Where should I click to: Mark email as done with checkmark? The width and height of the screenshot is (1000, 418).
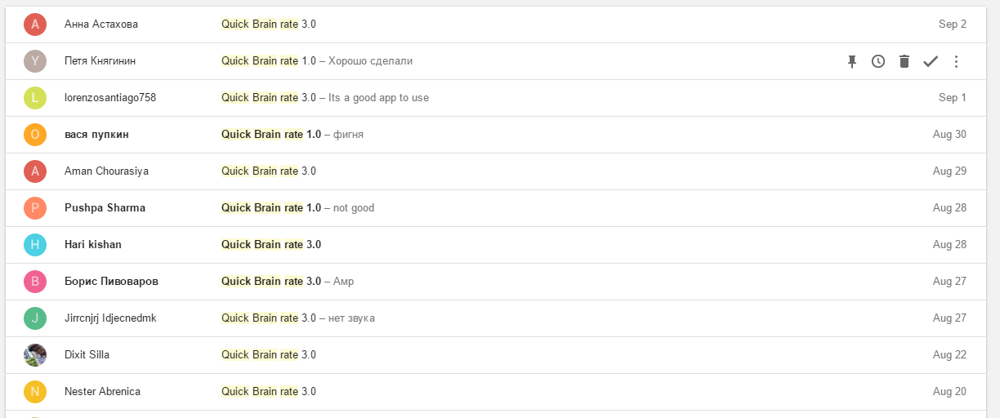[x=931, y=61]
